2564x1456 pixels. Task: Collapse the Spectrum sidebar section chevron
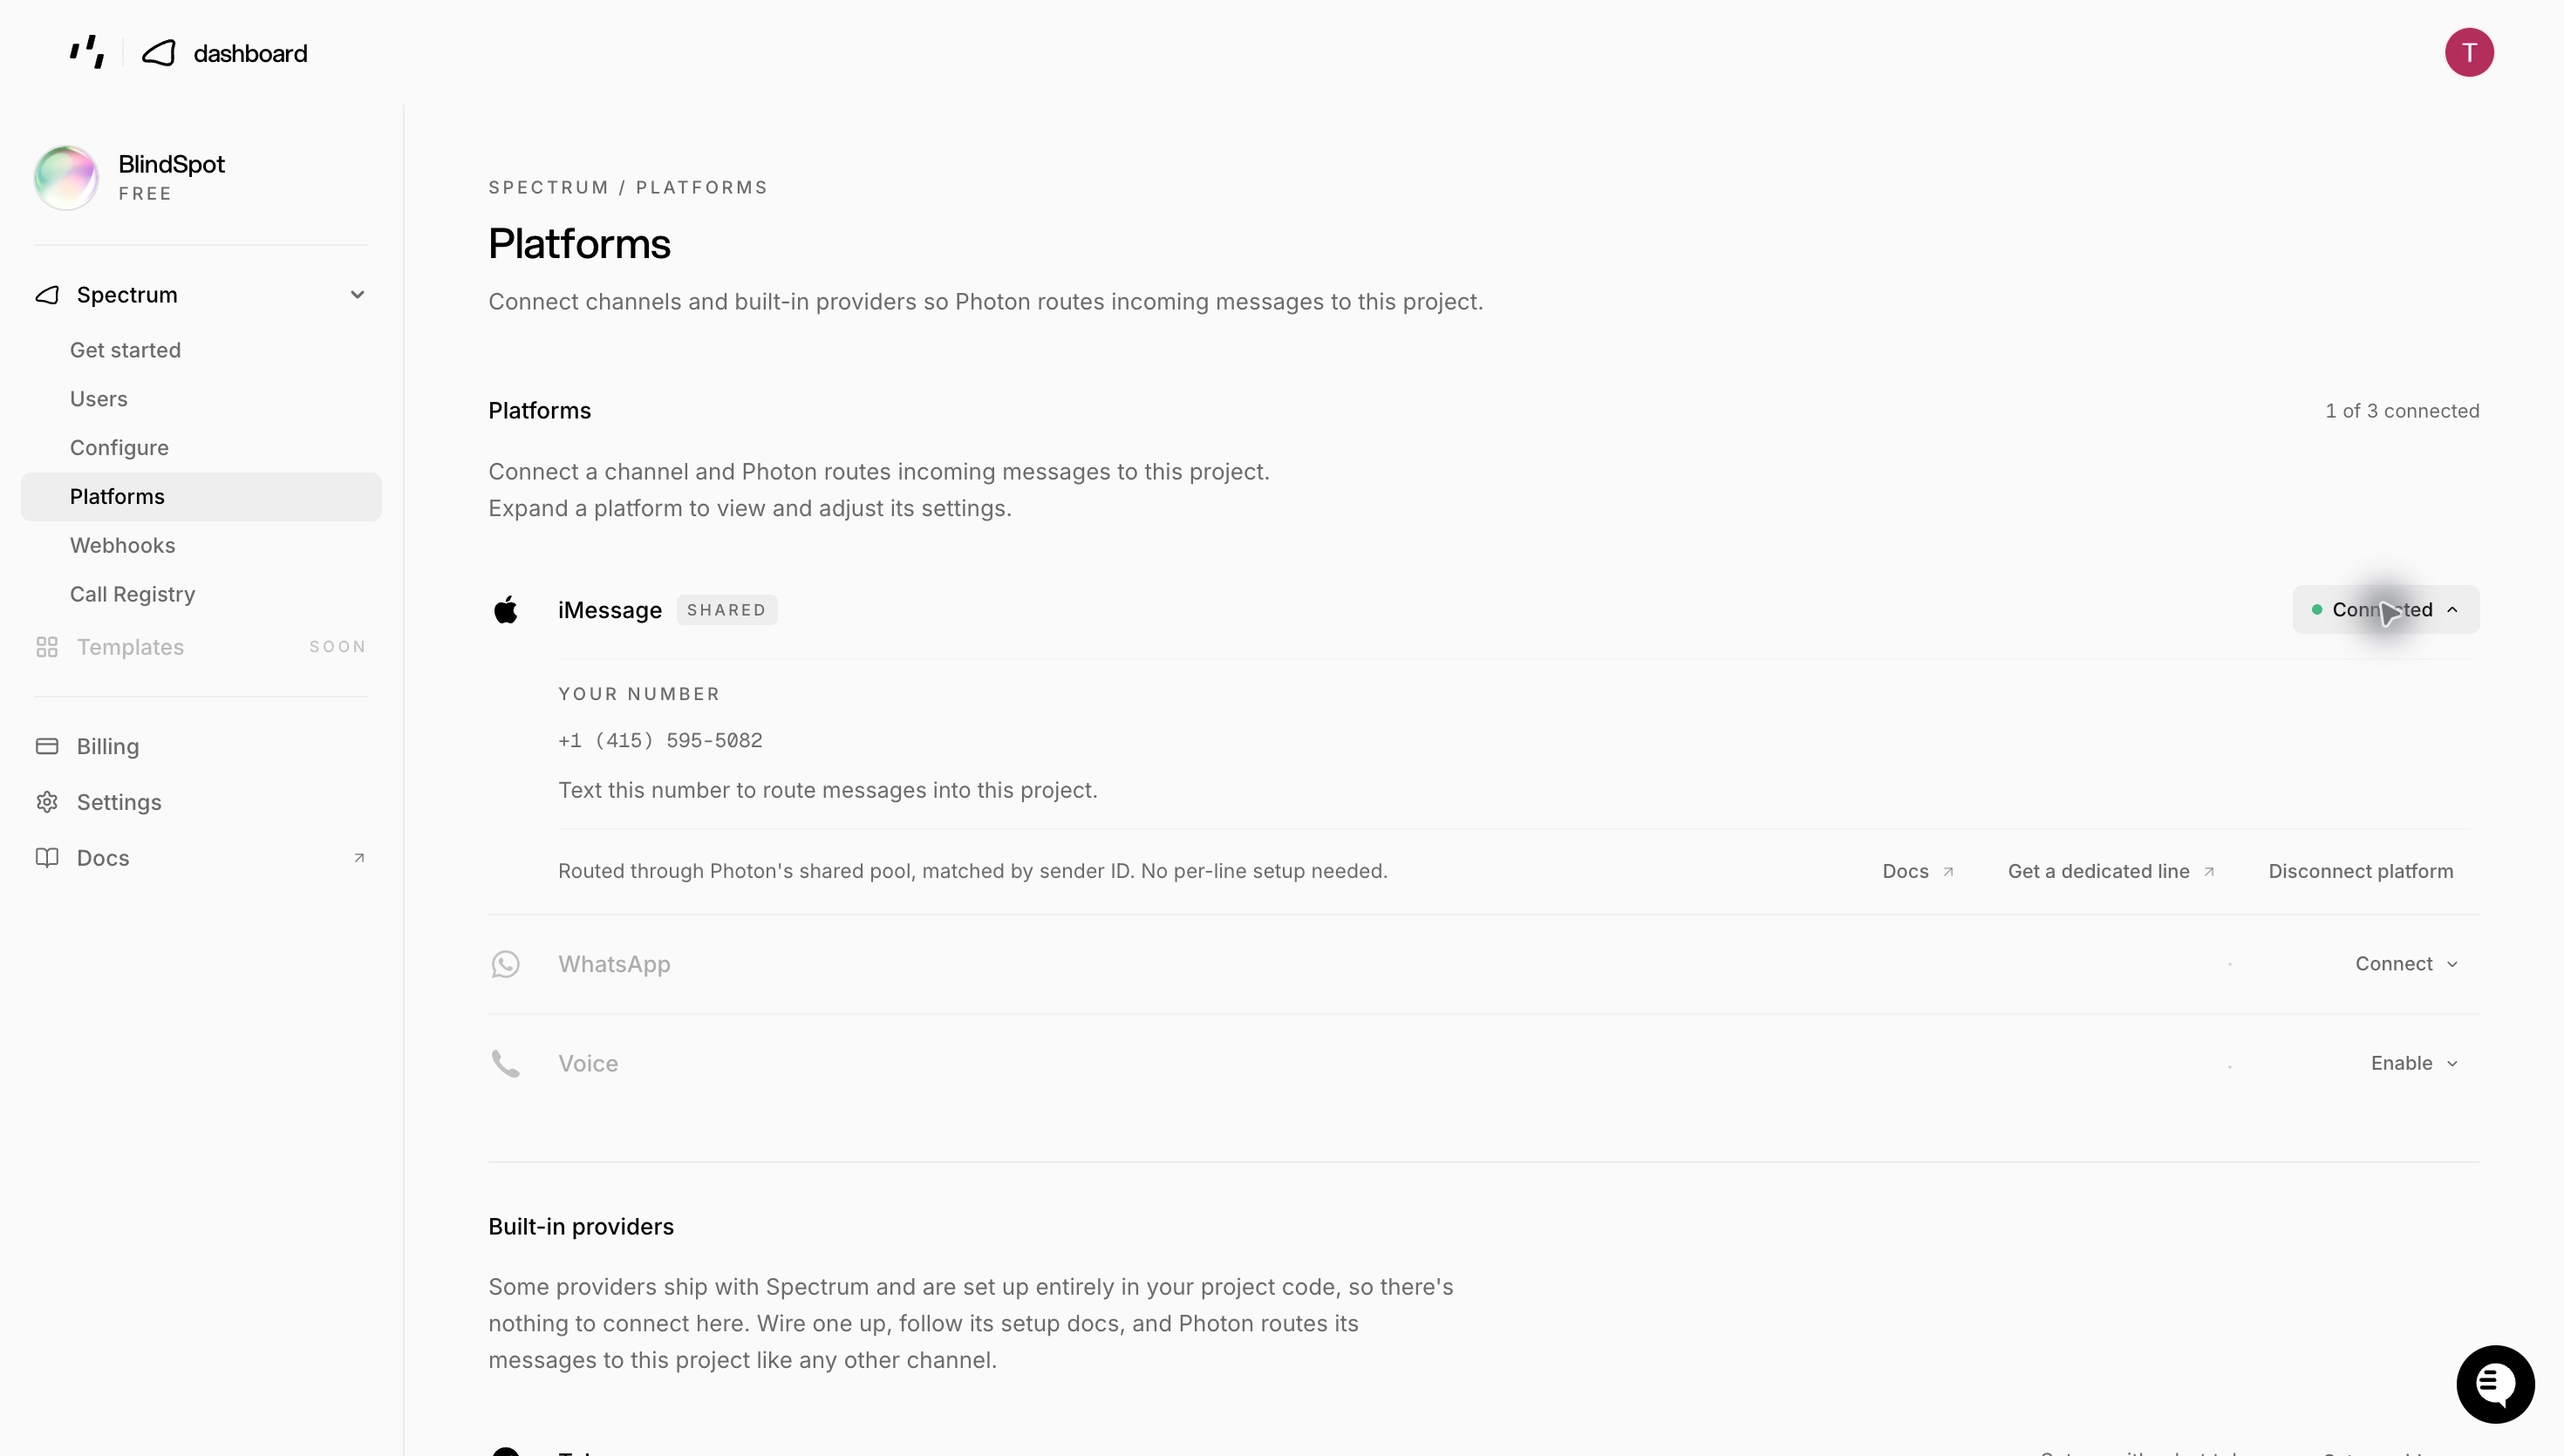[357, 295]
